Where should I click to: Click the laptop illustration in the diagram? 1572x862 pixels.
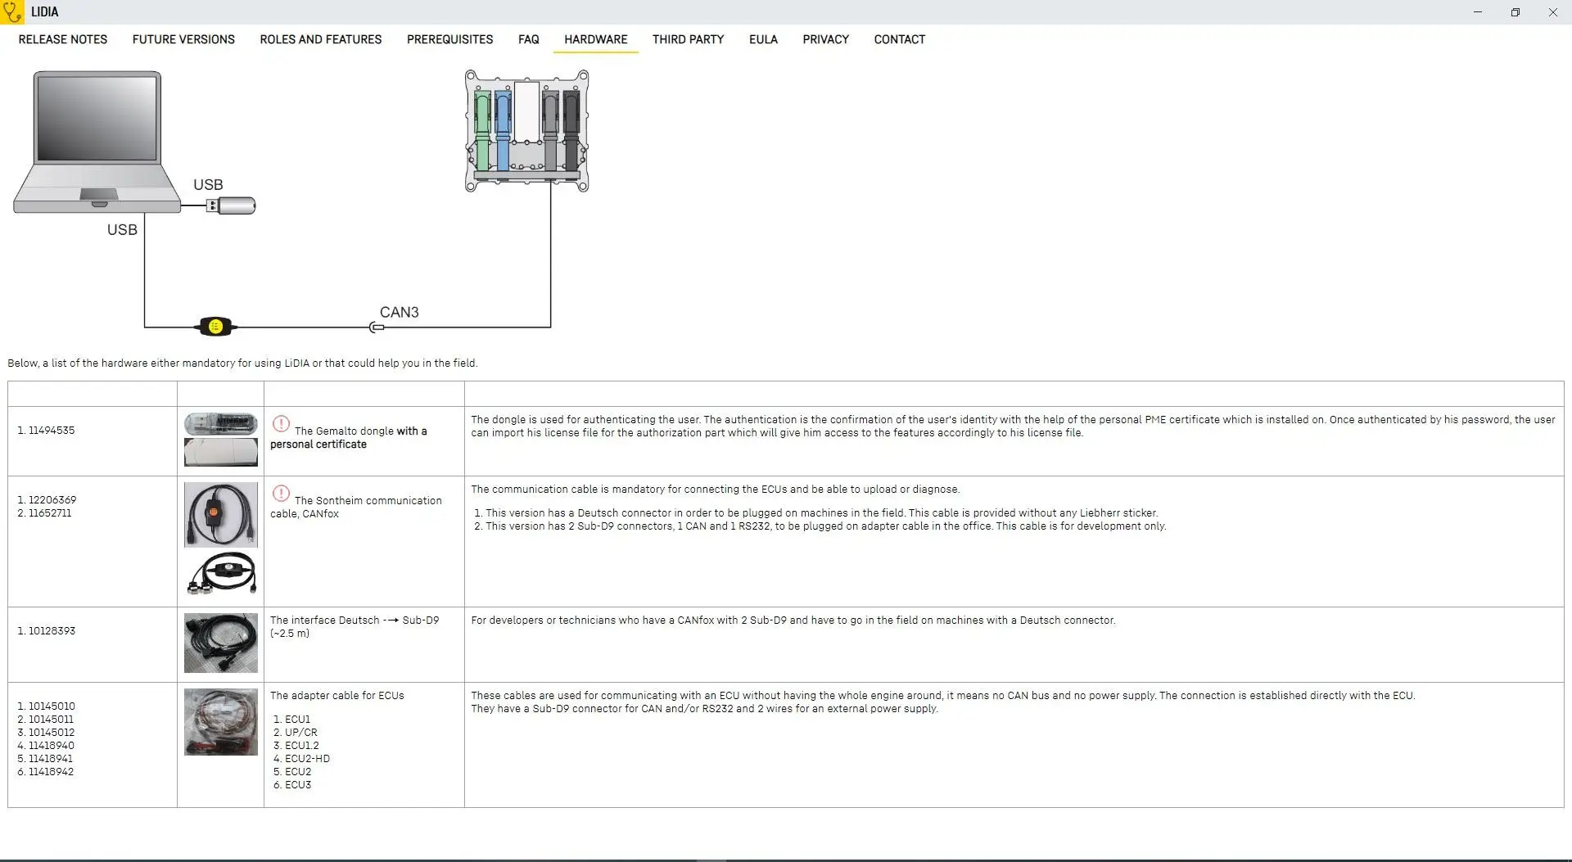pos(97,142)
